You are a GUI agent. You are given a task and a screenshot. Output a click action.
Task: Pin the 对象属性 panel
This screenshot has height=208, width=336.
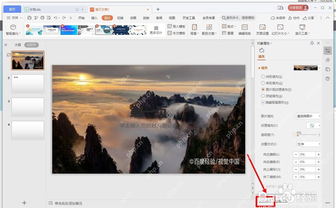click(312, 43)
